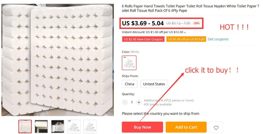
Task: Claim the US $2.00 New User Coupon
Action: tap(143, 39)
